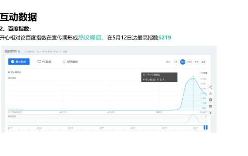248x156 pixels.
Task: Click the info icon beside 指数趋势
Action: coord(19,52)
